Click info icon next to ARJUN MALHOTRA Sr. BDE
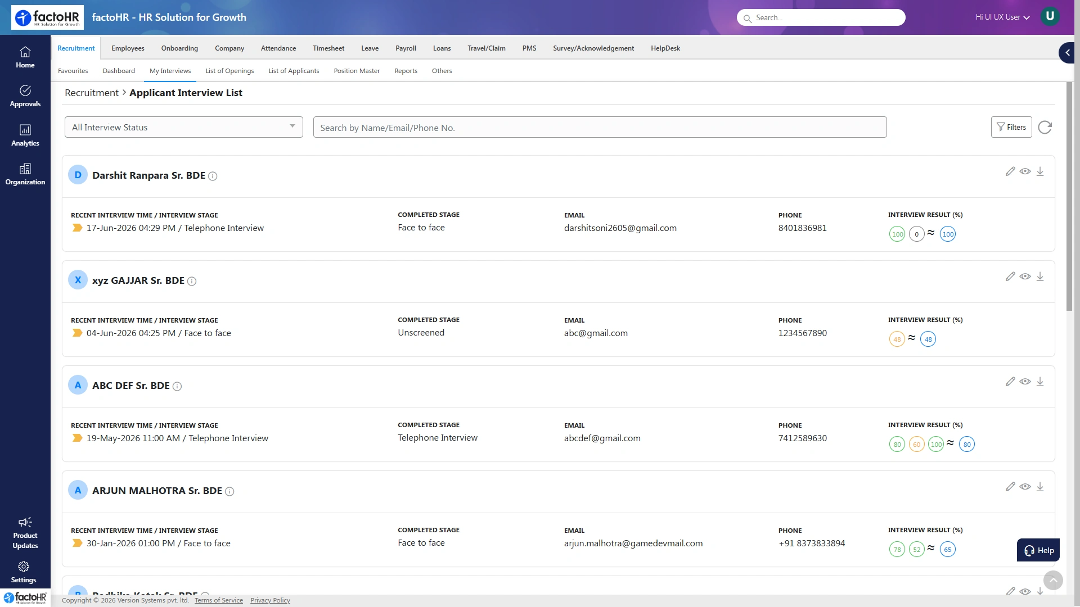Image resolution: width=1080 pixels, height=607 pixels. [229, 491]
